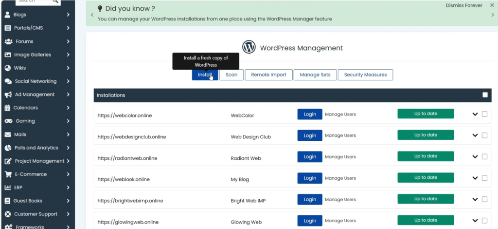Viewport: 498px width, 229px height.
Task: Expand the radiantweb.online installation details
Action: [475, 157]
